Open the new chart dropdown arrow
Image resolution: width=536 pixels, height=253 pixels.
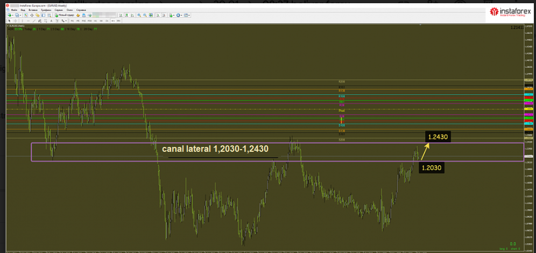point(13,15)
